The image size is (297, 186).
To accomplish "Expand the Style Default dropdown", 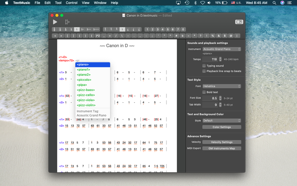I will point(222,121).
